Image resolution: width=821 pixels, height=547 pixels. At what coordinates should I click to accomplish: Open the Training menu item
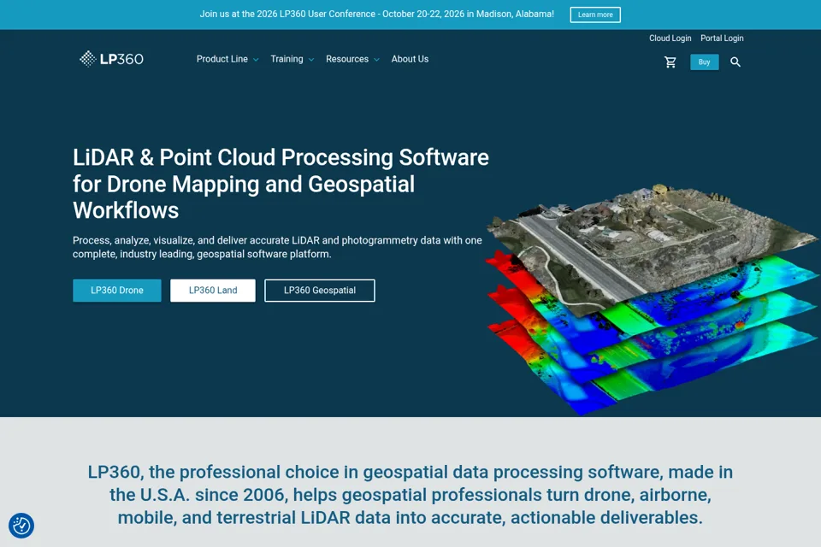(x=286, y=59)
